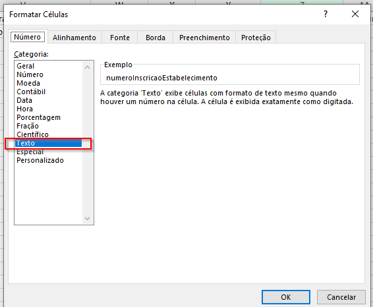Viewport: 373px width, 307px height.
Task: Open the Preenchimento tab
Action: (204, 38)
